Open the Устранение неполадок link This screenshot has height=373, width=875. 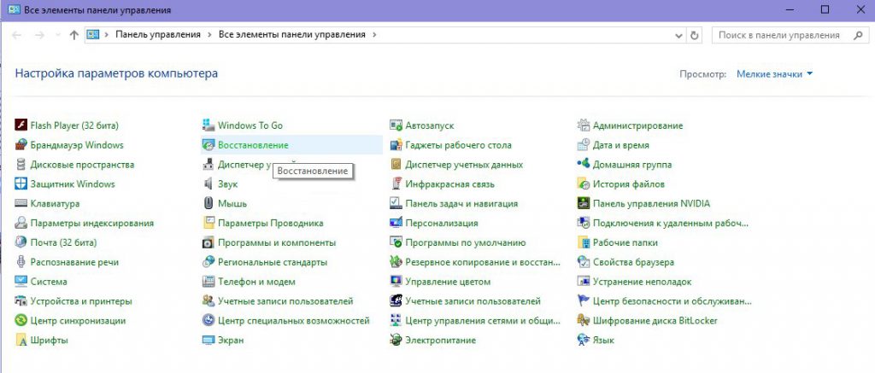pos(642,282)
